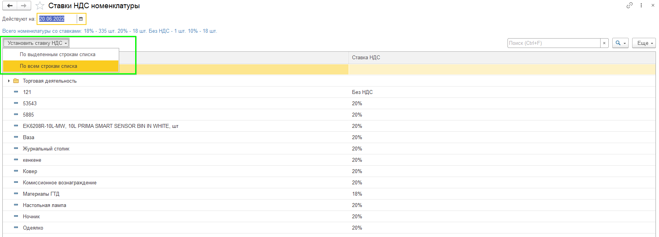Add page to favorites with star icon
Image resolution: width=659 pixels, height=237 pixels.
click(40, 6)
